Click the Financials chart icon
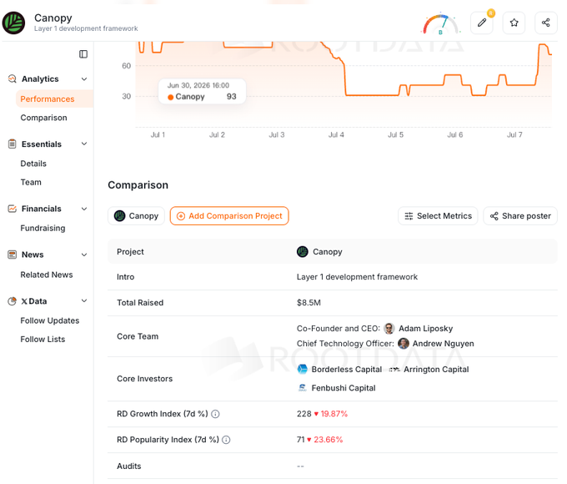The height and width of the screenshot is (484, 567). 13,209
